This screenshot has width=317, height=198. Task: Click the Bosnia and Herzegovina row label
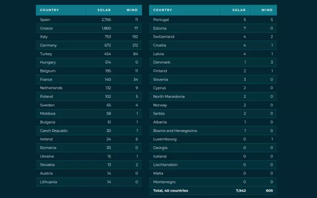point(175,131)
